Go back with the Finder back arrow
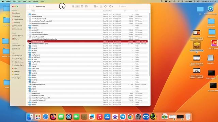The height and width of the screenshot is (122, 218). (29, 6)
